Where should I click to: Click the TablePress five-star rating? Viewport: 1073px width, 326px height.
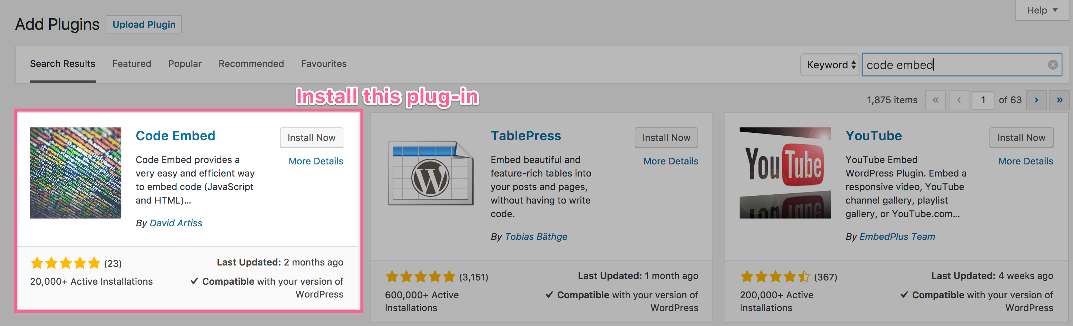coord(420,277)
